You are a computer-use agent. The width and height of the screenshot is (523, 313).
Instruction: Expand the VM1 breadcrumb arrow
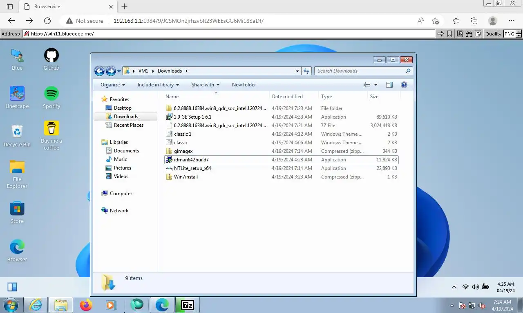(154, 71)
